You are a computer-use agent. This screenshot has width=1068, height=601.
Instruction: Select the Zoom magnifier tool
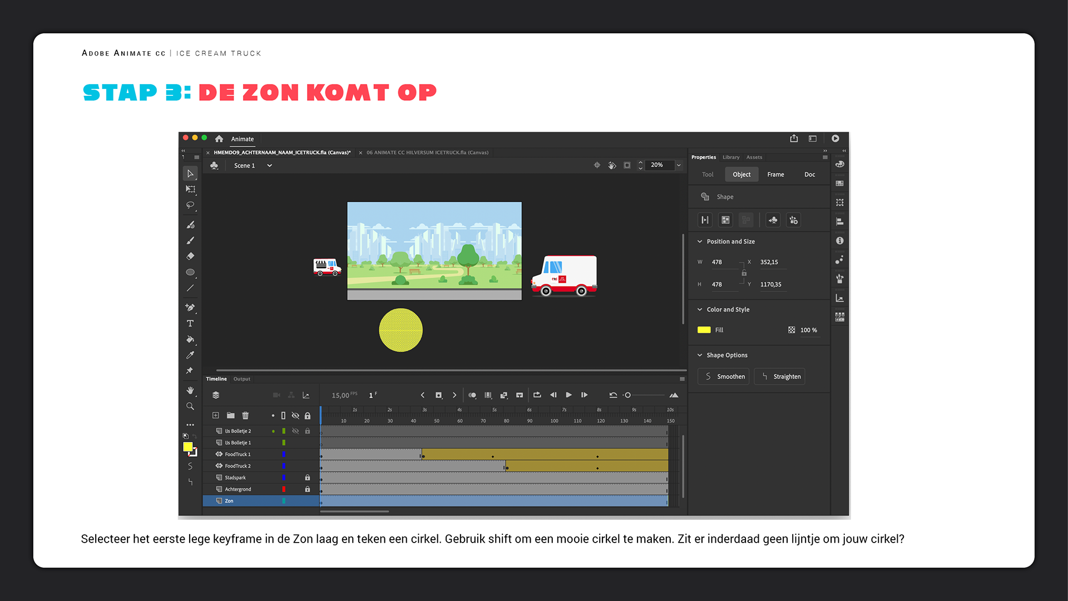click(190, 406)
